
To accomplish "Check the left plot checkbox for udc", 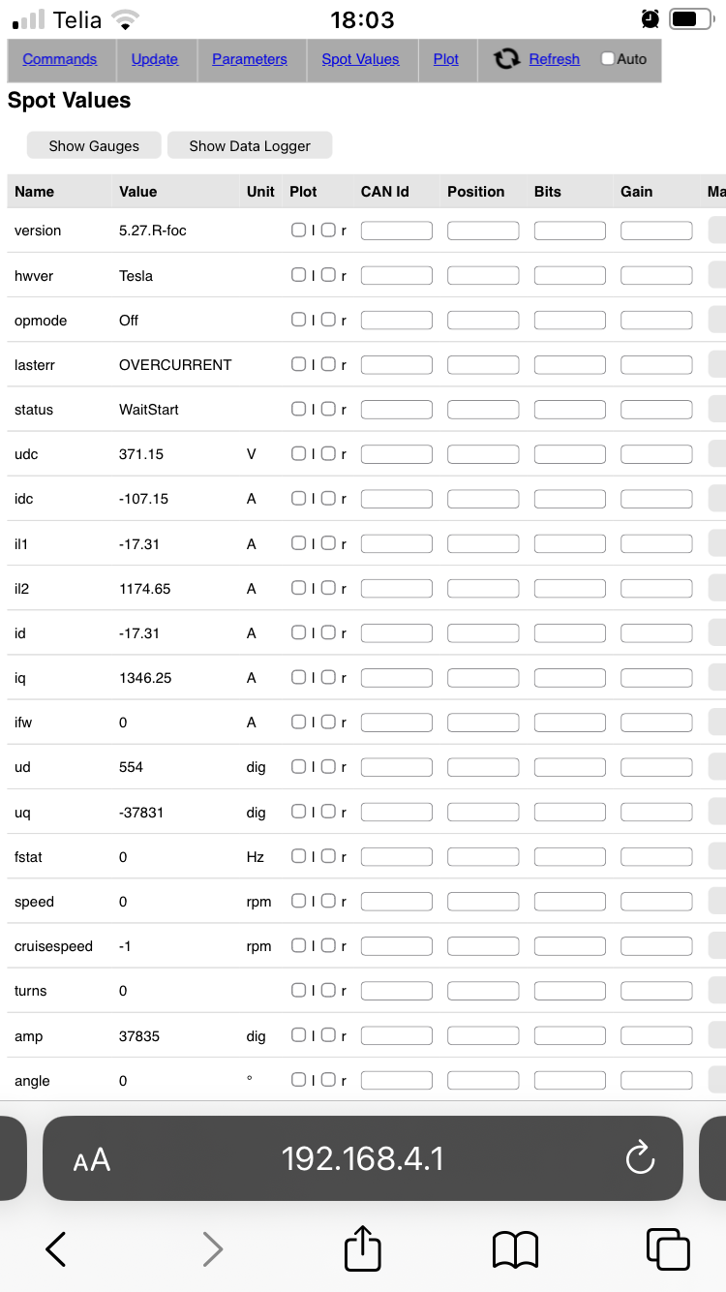I will point(299,453).
